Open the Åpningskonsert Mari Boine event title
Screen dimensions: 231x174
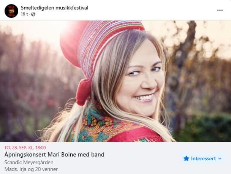[x=54, y=155]
